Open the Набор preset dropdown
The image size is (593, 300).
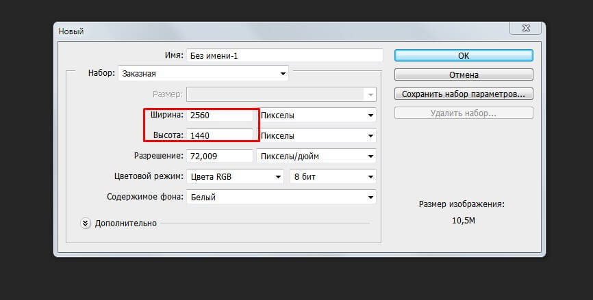[x=203, y=73]
